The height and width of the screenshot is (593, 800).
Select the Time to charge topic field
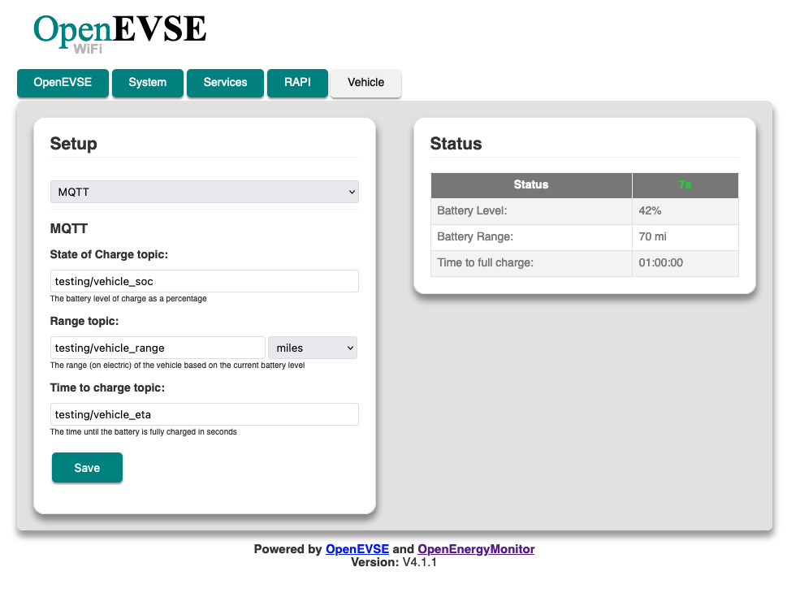coord(203,413)
